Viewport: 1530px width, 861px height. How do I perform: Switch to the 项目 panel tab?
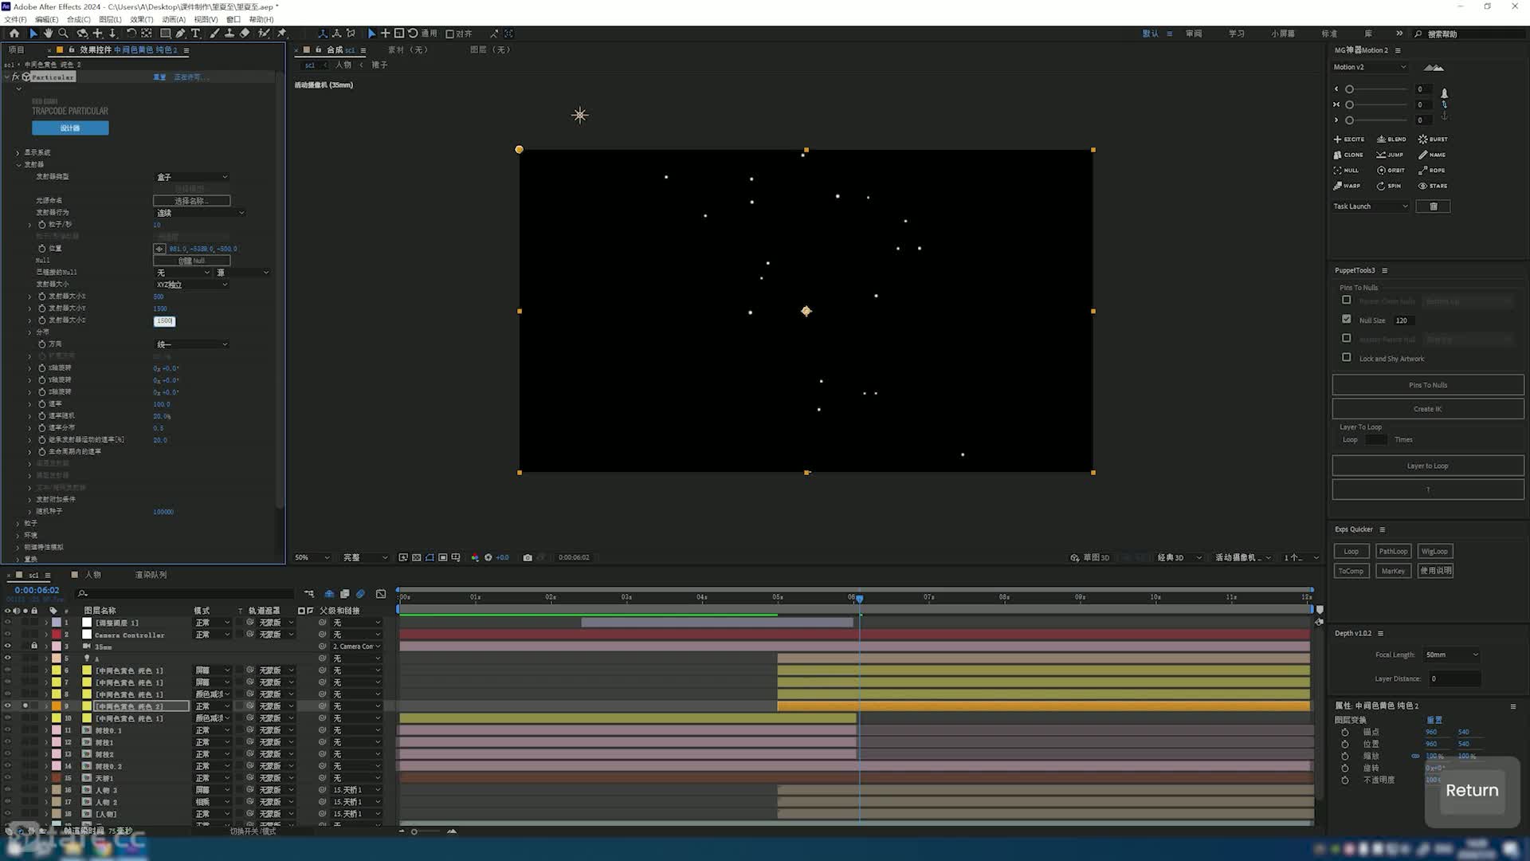pos(17,49)
